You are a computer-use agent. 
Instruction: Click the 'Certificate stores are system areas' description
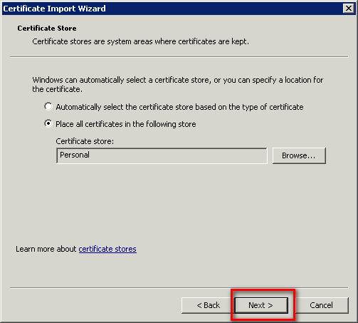tap(140, 41)
